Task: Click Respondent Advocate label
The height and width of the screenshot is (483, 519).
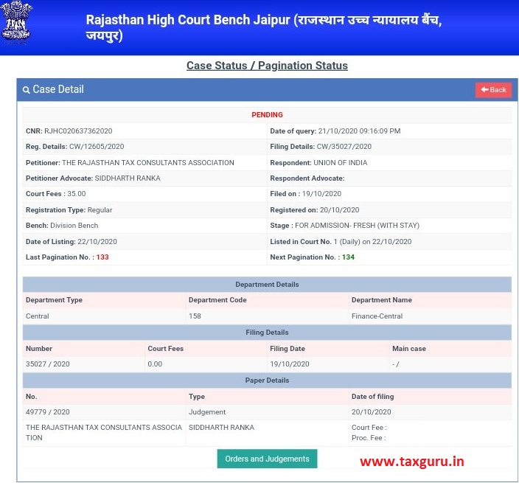Action: [x=307, y=178]
